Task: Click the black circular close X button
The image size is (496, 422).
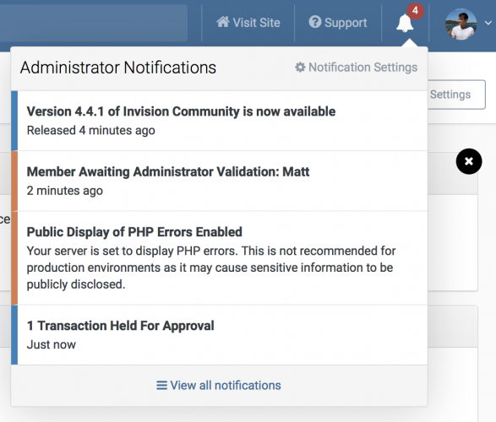Action: point(469,161)
